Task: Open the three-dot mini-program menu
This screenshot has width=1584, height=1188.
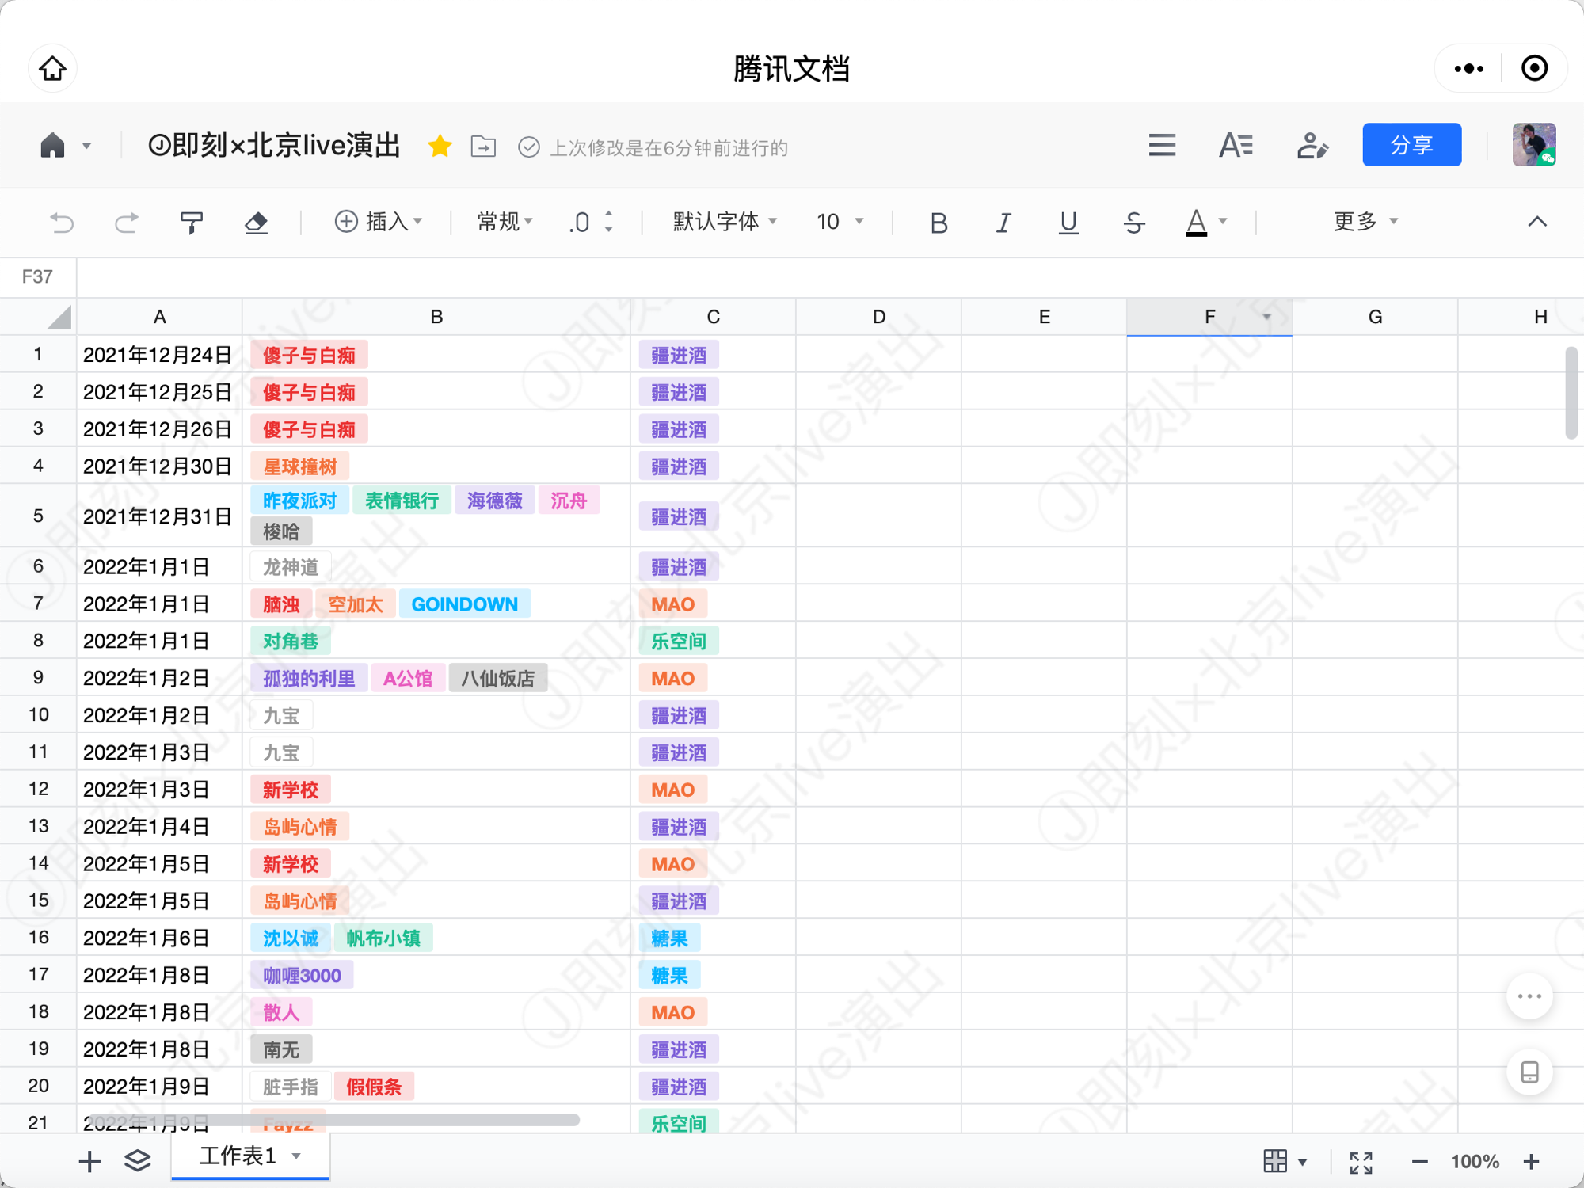Action: pos(1468,68)
